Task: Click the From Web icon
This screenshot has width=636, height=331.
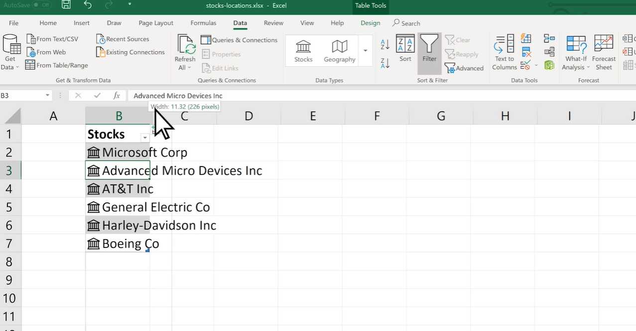Action: coord(30,52)
